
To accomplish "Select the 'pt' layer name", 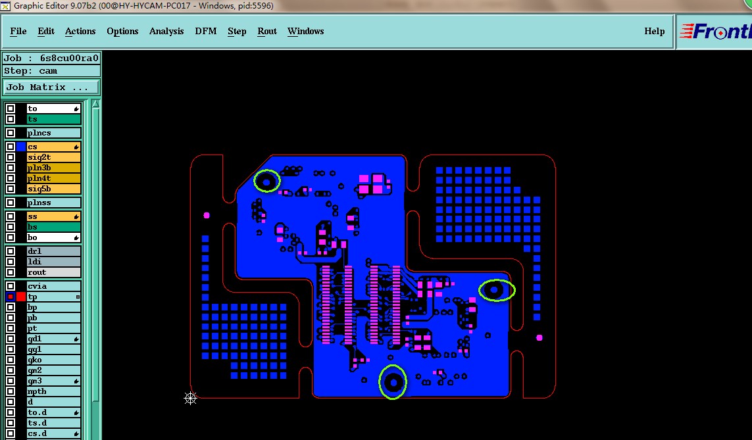I will coord(53,329).
